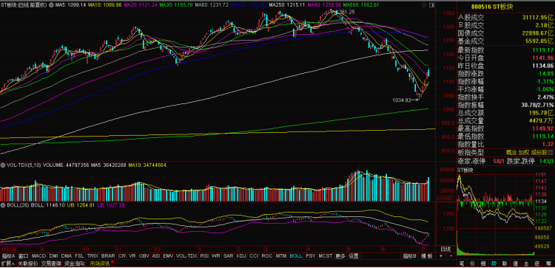Pick the MTM indicator tab

point(281,256)
